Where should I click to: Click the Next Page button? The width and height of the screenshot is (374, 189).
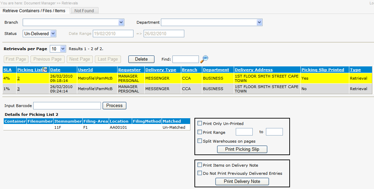tap(80, 59)
